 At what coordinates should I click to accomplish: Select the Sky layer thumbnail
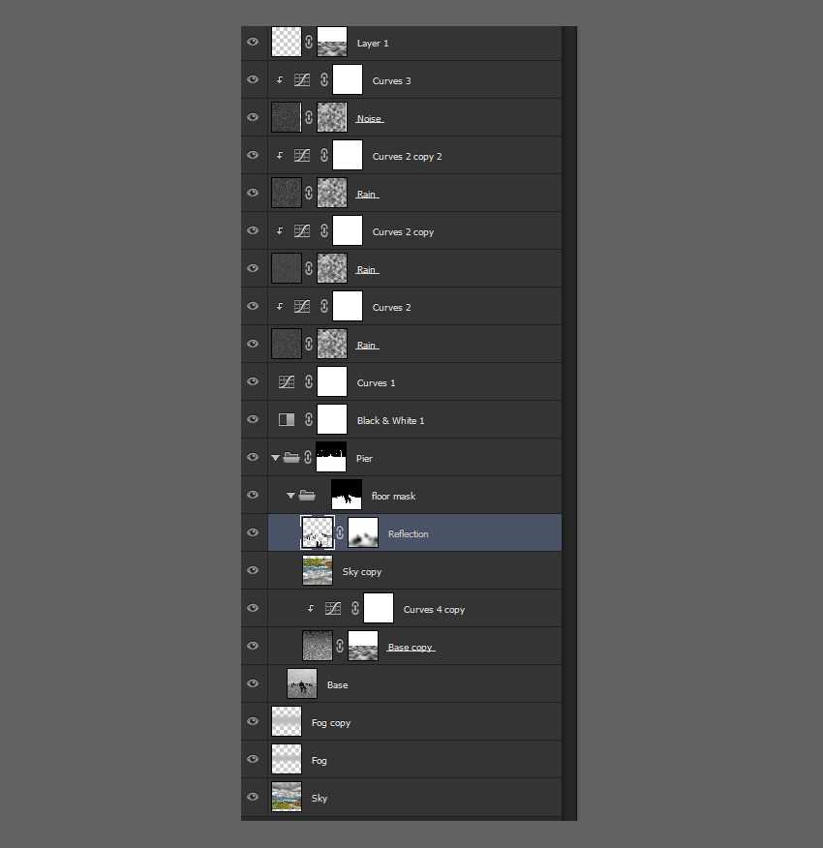click(x=287, y=797)
